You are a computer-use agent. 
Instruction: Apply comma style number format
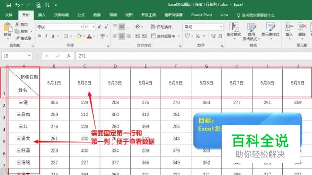[204, 36]
